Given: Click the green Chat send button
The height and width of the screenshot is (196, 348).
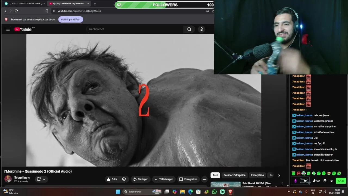Looking at the screenshot, I should 341,181.
